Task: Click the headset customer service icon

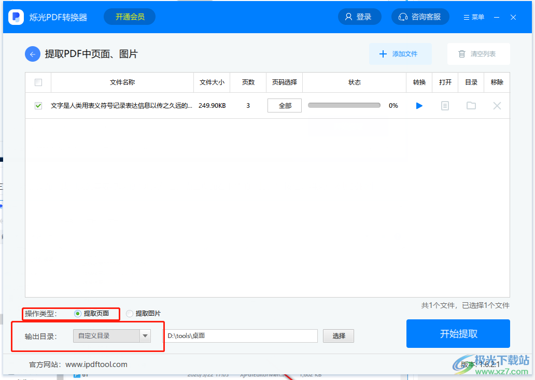Action: click(x=403, y=17)
